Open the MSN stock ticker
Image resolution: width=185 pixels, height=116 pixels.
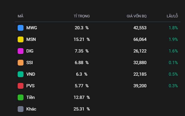point(31,39)
